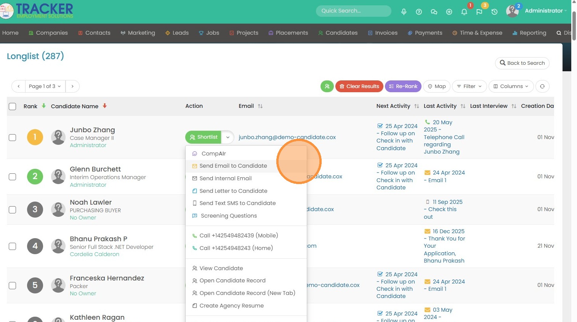The width and height of the screenshot is (577, 322).
Task: Click the microphone voice search icon
Action: tap(404, 12)
